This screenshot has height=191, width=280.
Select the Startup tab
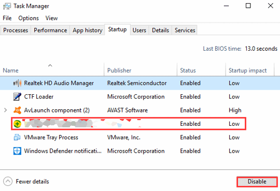pyautogui.click(x=117, y=30)
